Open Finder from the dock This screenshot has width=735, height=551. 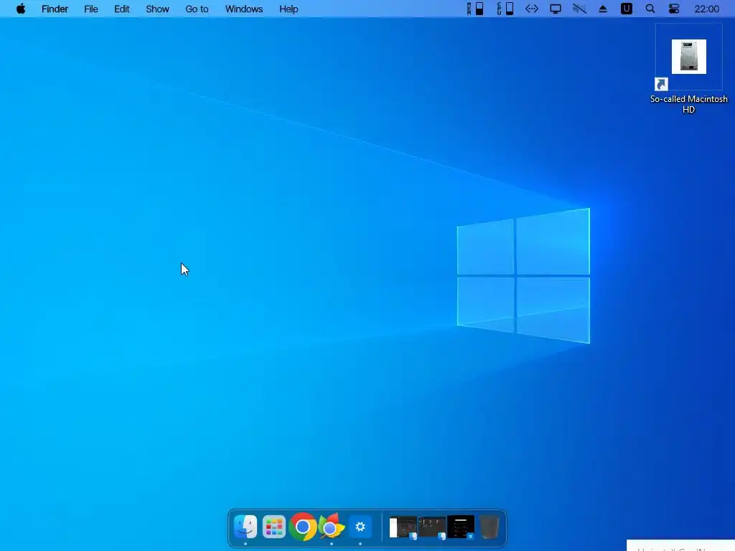[245, 527]
